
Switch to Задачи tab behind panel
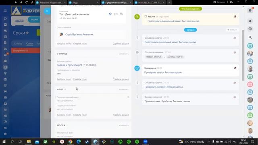tap(19, 21)
